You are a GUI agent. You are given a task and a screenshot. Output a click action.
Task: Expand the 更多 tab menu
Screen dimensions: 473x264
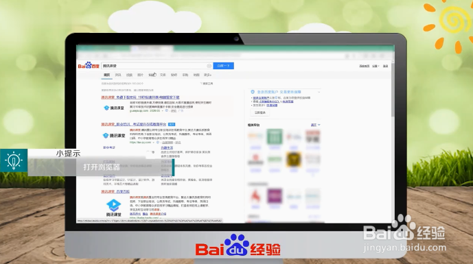207,75
